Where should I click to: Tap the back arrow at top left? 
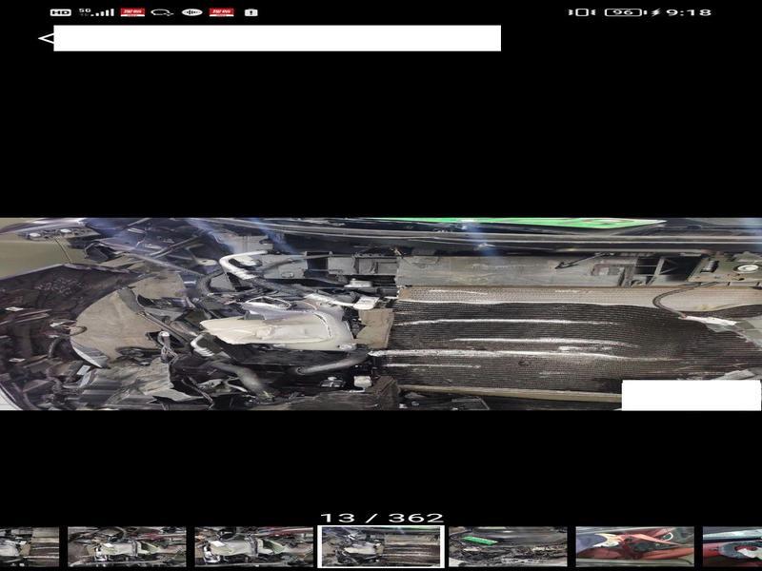click(45, 38)
